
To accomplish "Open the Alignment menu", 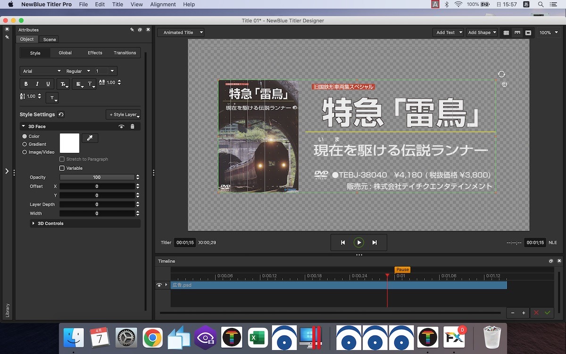I will click(x=162, y=4).
